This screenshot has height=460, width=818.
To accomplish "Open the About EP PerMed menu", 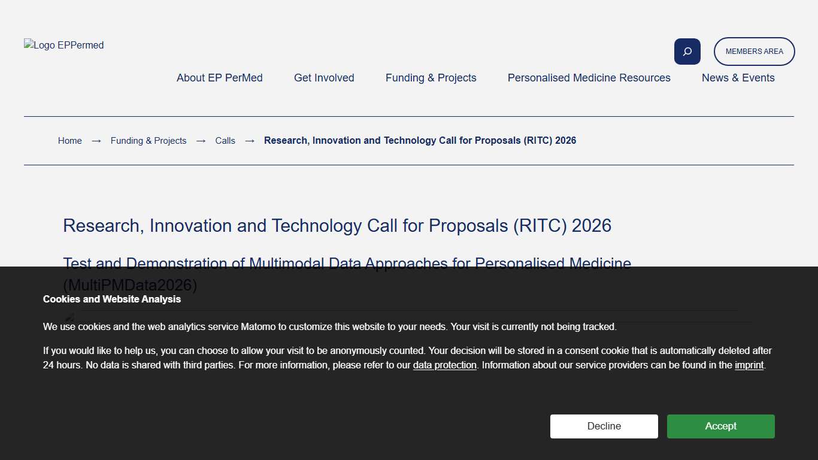I will tap(219, 78).
